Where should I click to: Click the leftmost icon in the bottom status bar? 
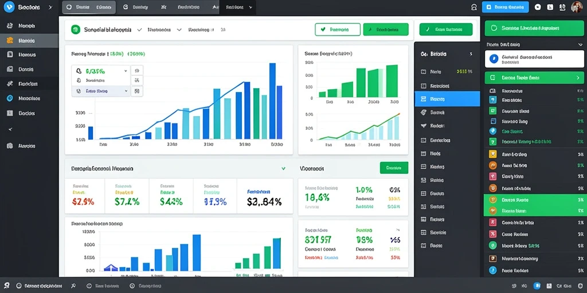pyautogui.click(x=7, y=286)
